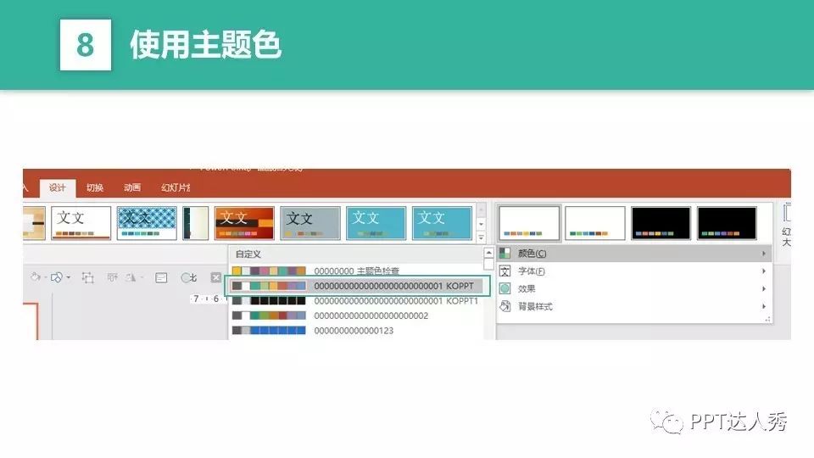
Task: Expand the 字体 submenu arrow
Action: (764, 271)
